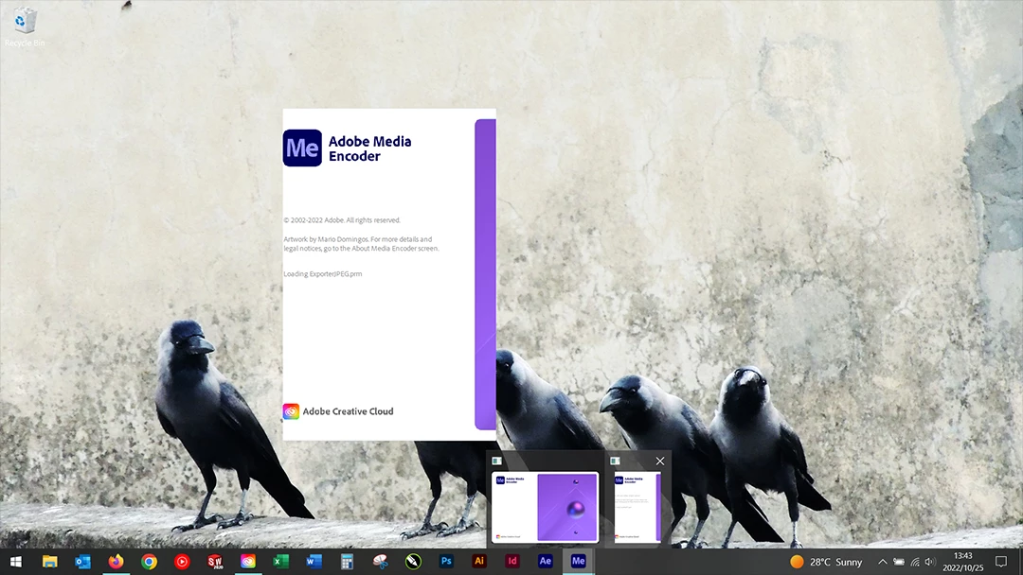Launch InDesign from the taskbar
The image size is (1023, 575).
(512, 561)
